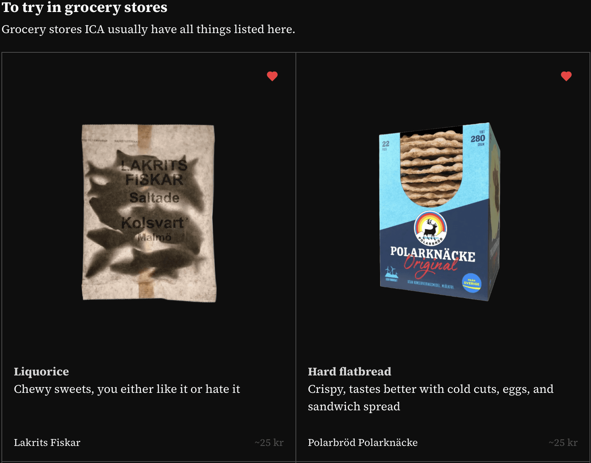Click the Polarbröd Polarknäcke product name

[x=363, y=442]
